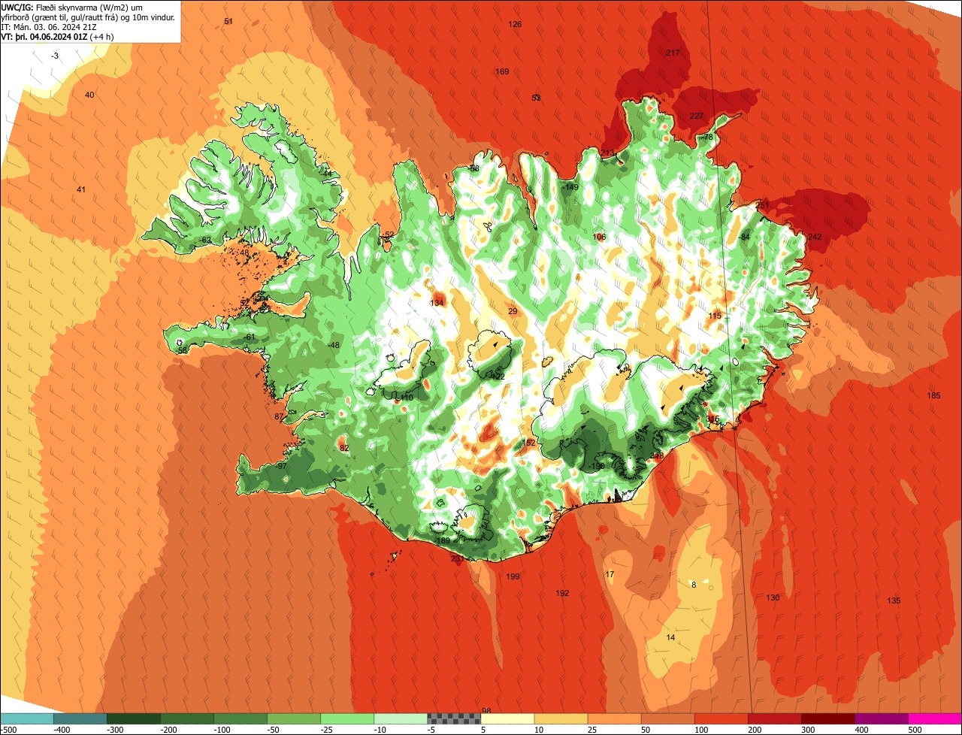Click the dark red legend swatch between 300 and 400
Viewport: 962px width, 735px height.
click(x=828, y=719)
